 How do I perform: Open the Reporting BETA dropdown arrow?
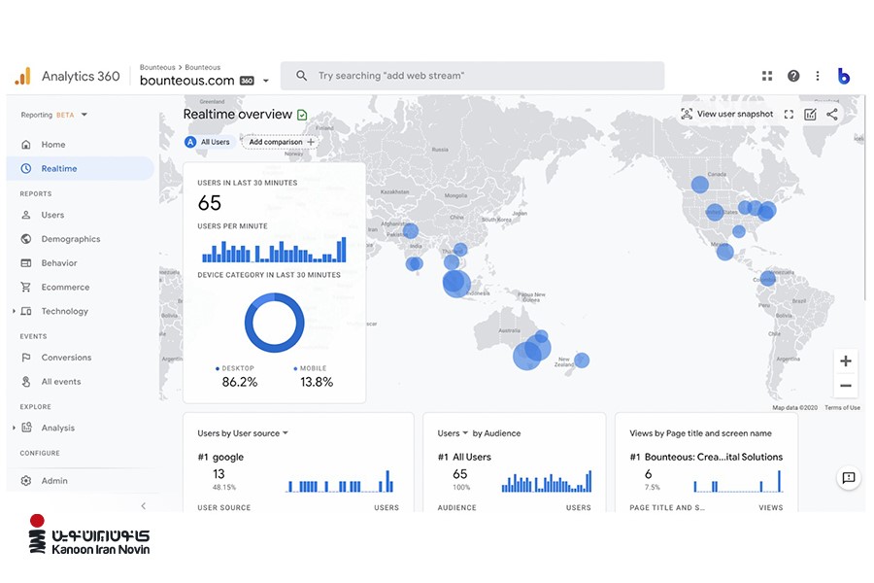point(84,115)
